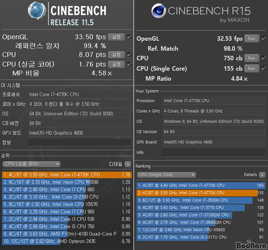Select ranking row Intel Core i3 CPU 530
Screen dimensions: 268x250
click(67, 219)
